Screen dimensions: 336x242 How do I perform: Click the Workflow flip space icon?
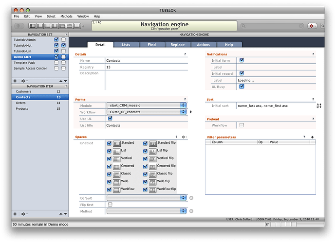click(152, 190)
